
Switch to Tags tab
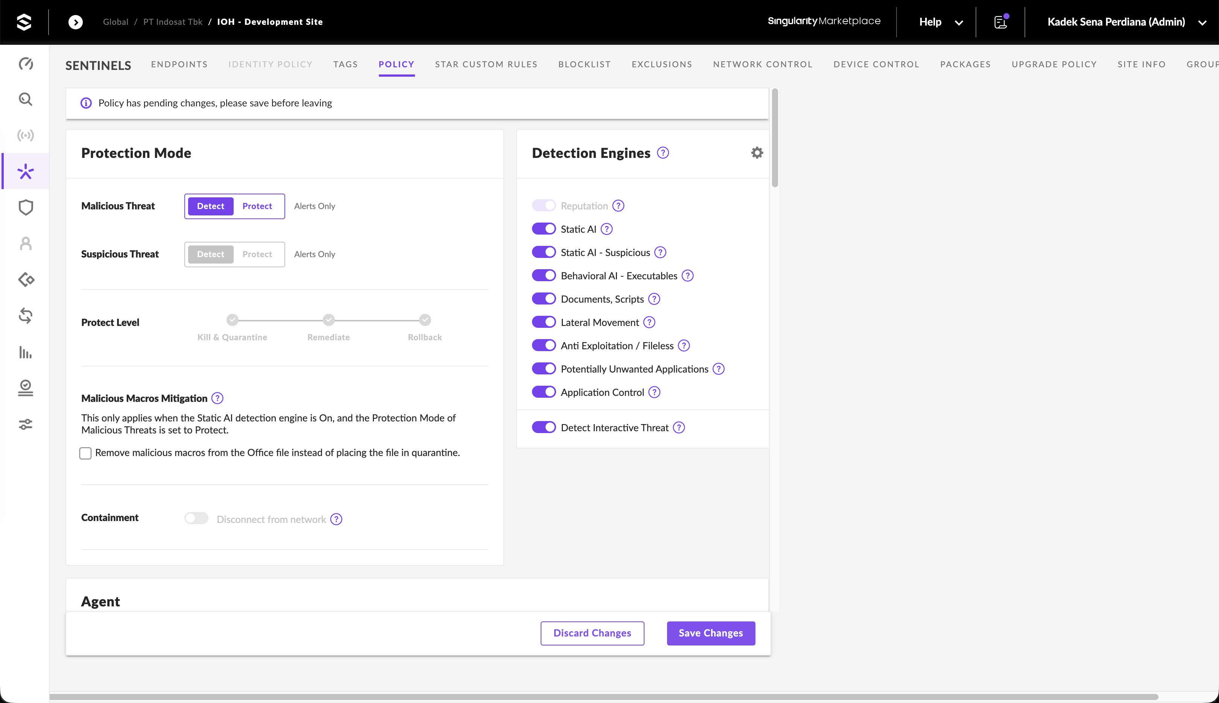click(x=345, y=65)
